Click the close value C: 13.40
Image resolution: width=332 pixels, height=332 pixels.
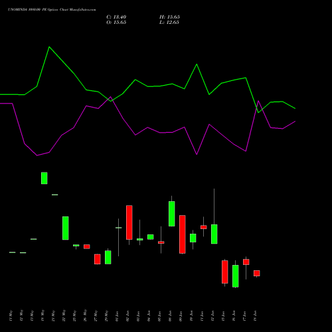click(116, 17)
